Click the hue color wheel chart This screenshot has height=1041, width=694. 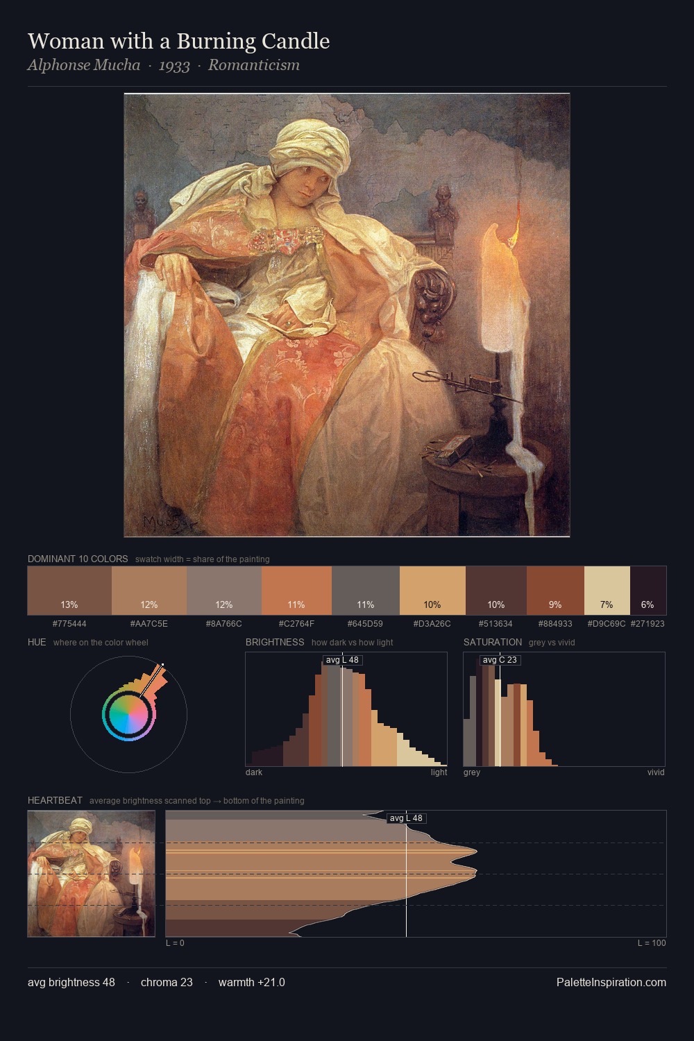128,713
